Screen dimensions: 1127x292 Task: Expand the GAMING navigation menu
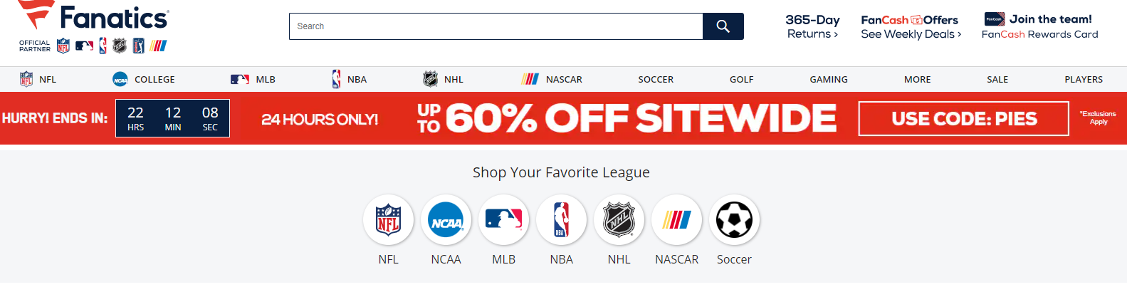click(829, 79)
